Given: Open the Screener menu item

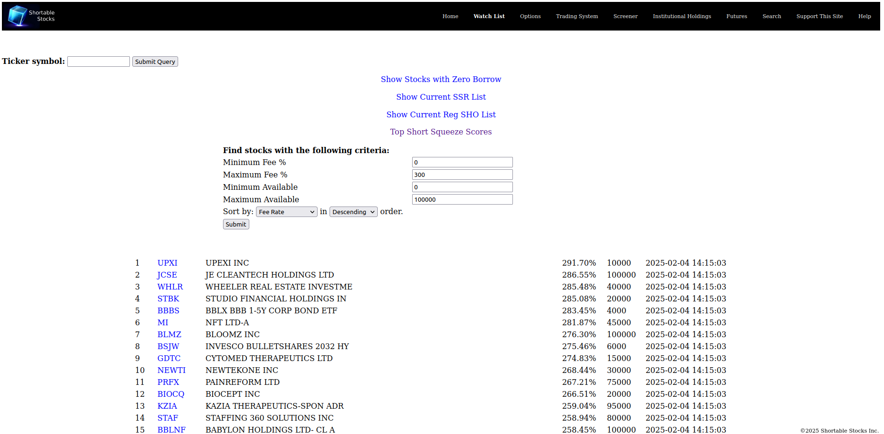Looking at the screenshot, I should (625, 16).
